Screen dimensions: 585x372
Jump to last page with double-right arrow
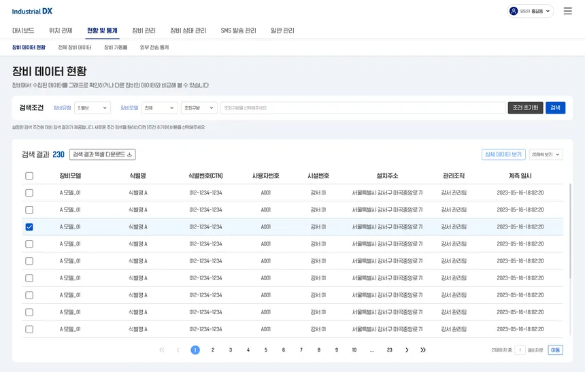(x=422, y=350)
